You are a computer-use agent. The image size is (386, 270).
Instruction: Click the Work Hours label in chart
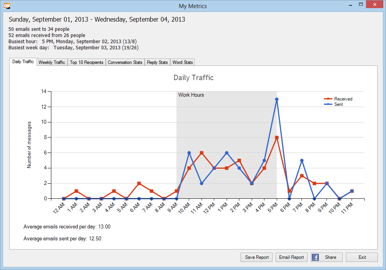191,95
